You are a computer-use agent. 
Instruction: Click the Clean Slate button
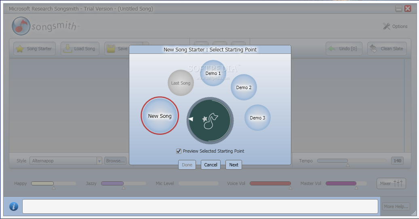[387, 49]
